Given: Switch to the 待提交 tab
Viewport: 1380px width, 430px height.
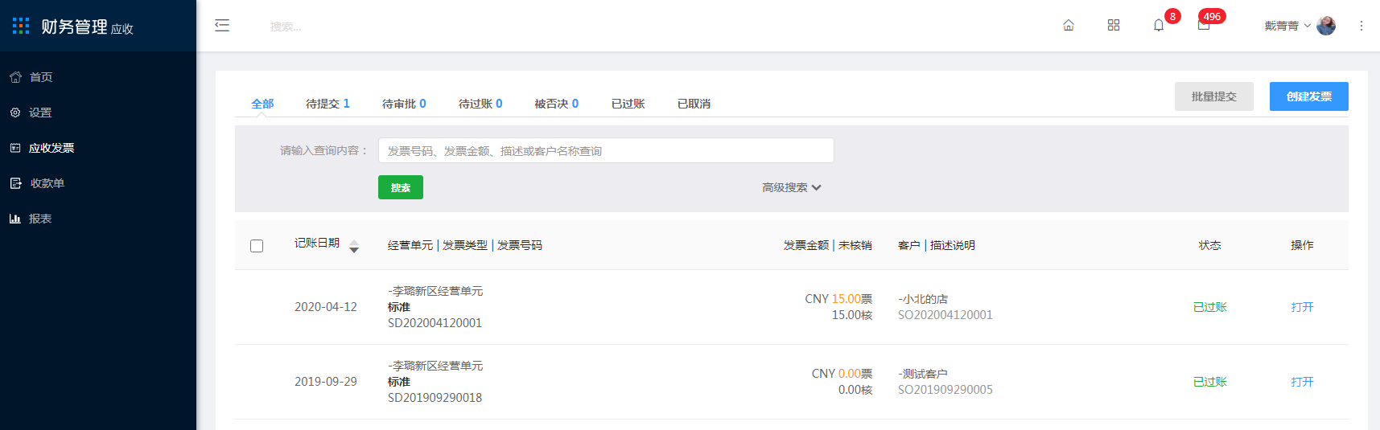Looking at the screenshot, I should tap(327, 104).
